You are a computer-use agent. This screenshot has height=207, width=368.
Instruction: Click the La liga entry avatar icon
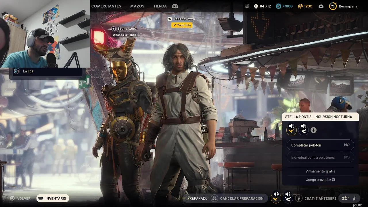[17, 71]
